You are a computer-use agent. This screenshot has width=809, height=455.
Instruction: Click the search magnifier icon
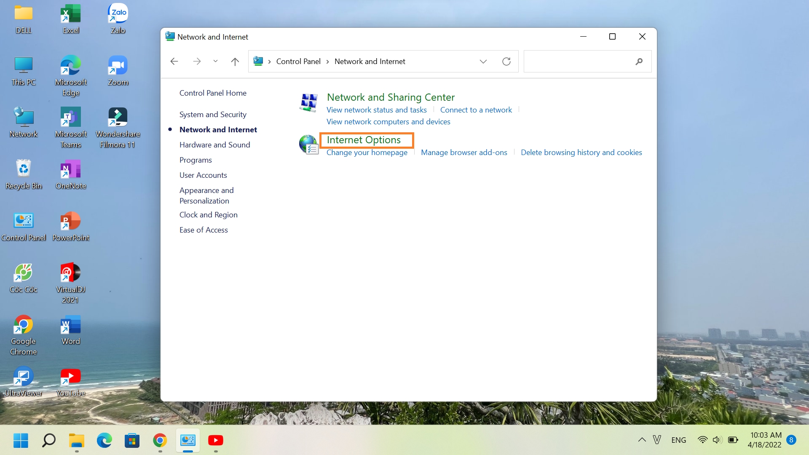tap(639, 62)
